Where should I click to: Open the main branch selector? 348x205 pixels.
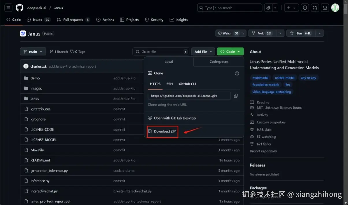pyautogui.click(x=33, y=52)
